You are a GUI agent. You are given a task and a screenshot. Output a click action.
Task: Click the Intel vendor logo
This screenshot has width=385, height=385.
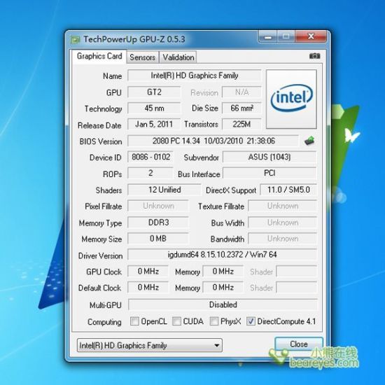291,99
